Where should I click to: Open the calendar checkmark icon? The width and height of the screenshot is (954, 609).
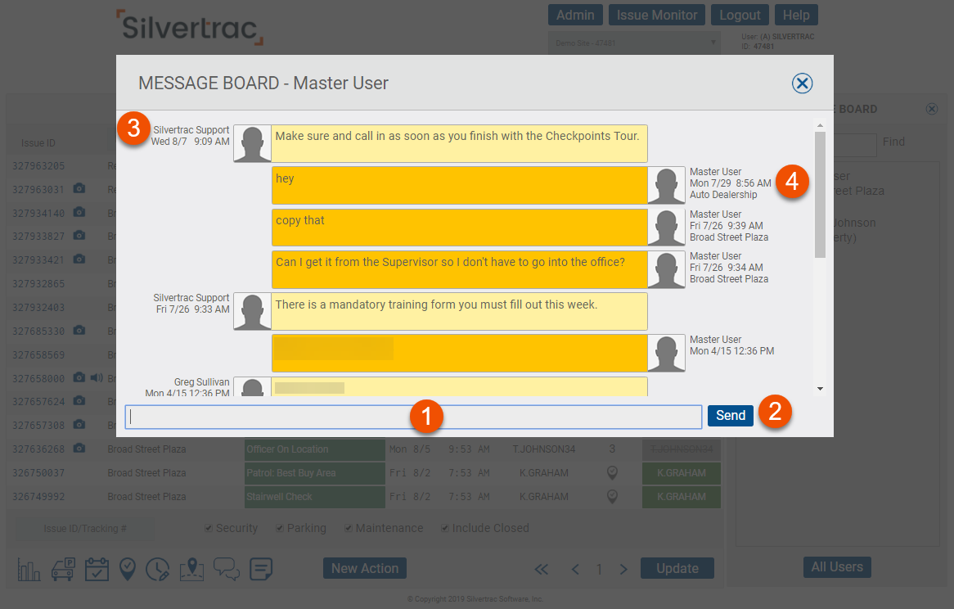[x=97, y=570]
